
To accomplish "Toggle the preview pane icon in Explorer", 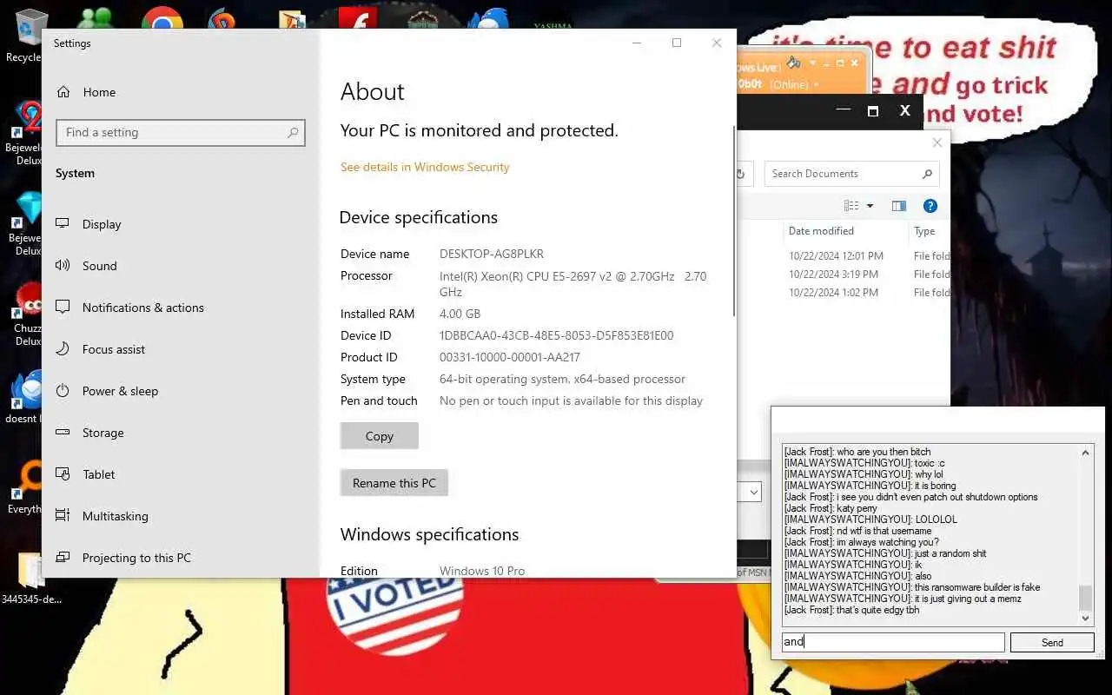I will click(x=899, y=206).
